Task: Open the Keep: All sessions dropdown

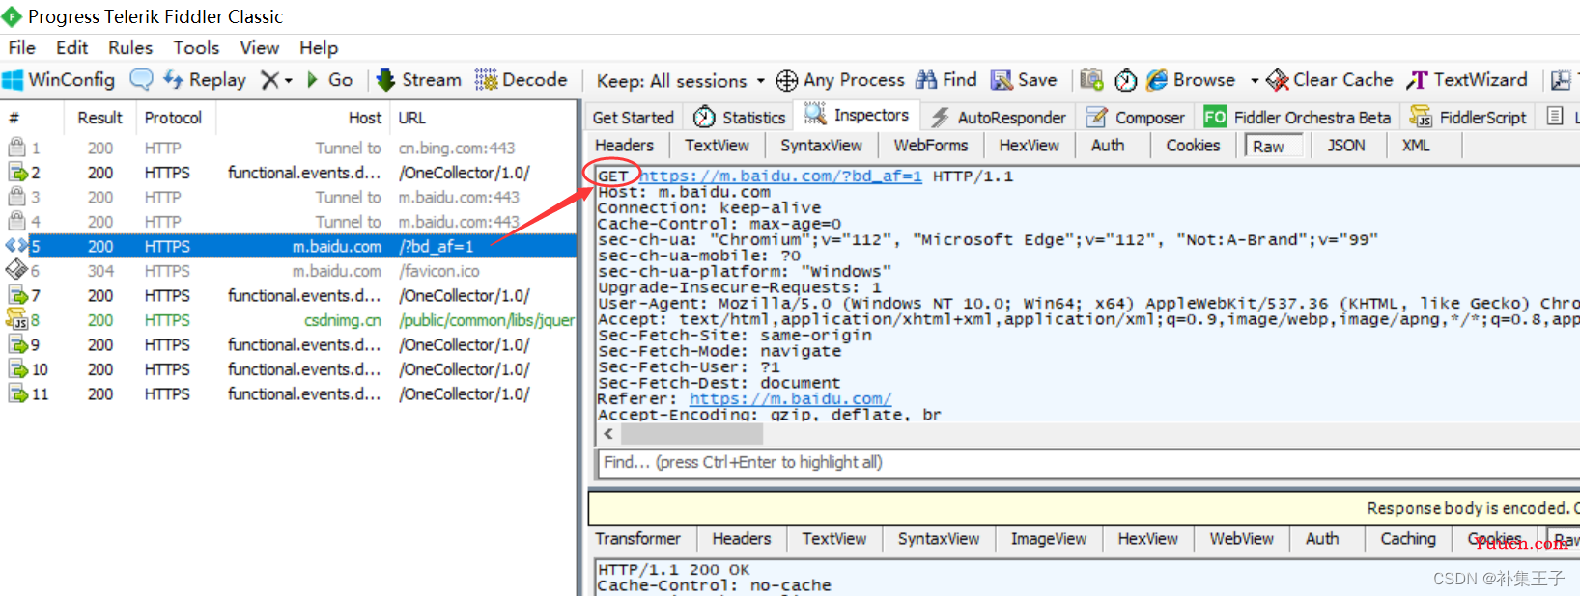Action: (680, 81)
